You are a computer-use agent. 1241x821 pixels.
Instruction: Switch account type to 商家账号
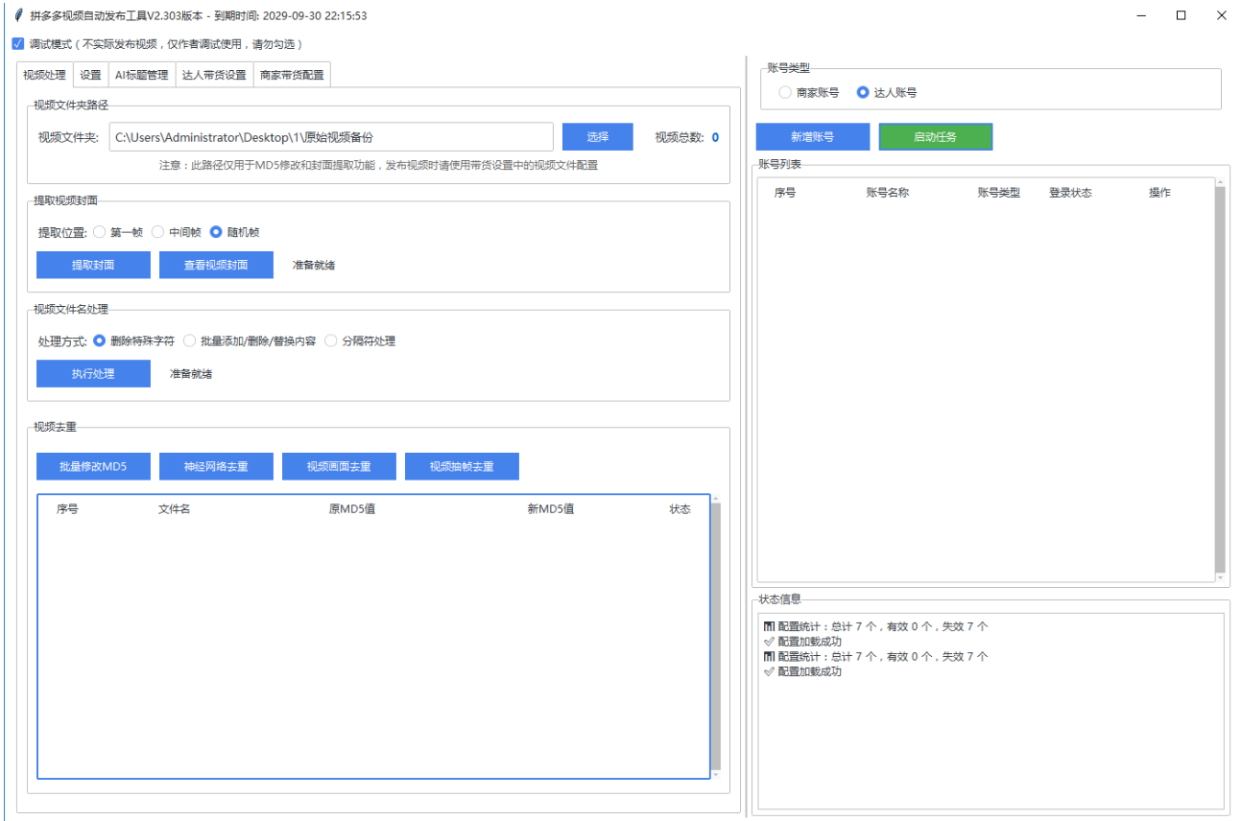click(785, 93)
